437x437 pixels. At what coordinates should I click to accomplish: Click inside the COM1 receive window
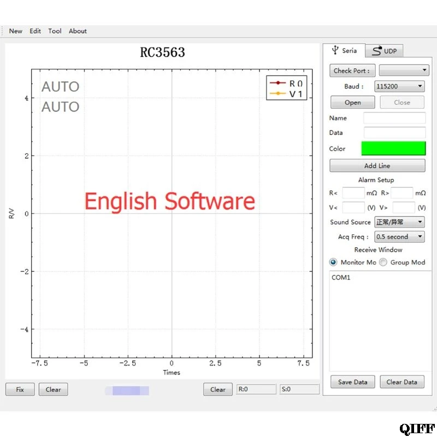pos(380,321)
